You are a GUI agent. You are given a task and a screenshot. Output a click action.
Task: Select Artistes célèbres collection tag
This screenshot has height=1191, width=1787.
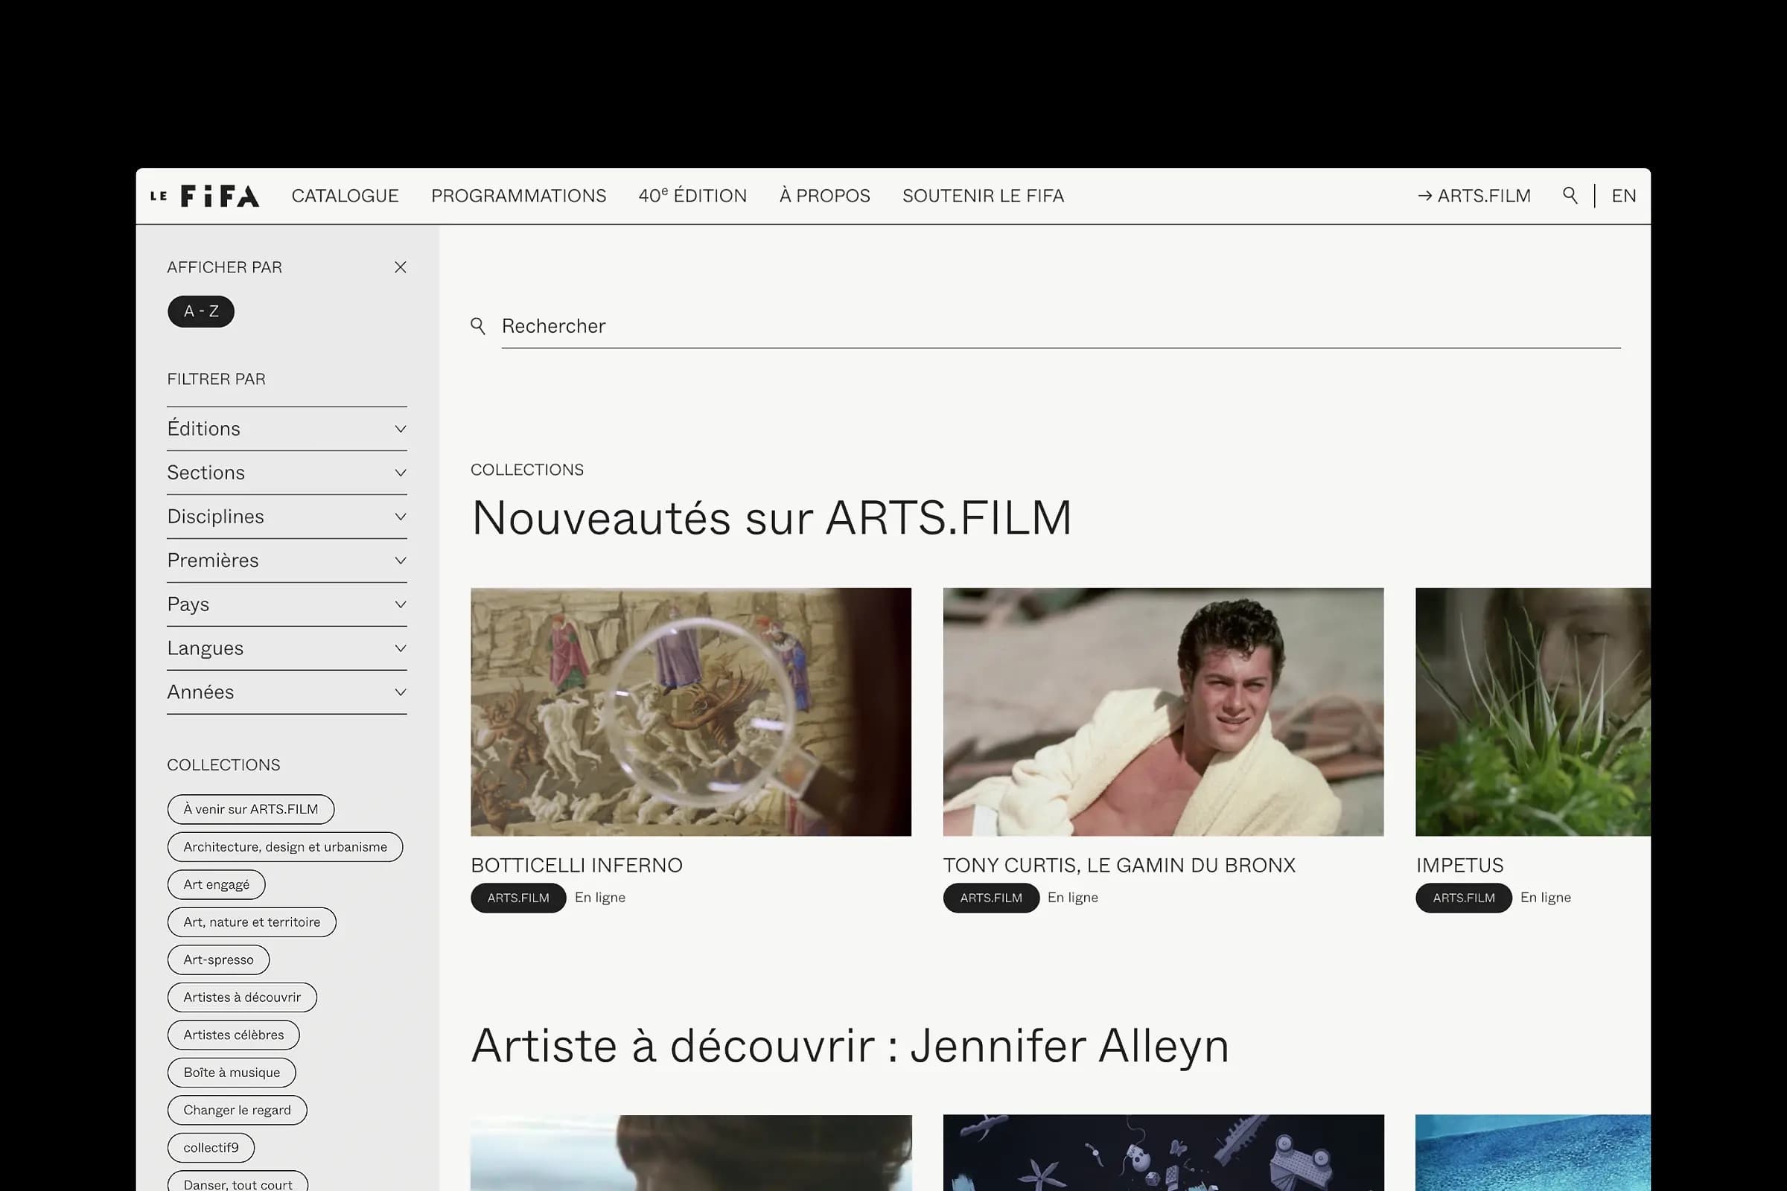(233, 1035)
